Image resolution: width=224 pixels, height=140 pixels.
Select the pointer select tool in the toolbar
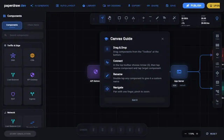102,19
